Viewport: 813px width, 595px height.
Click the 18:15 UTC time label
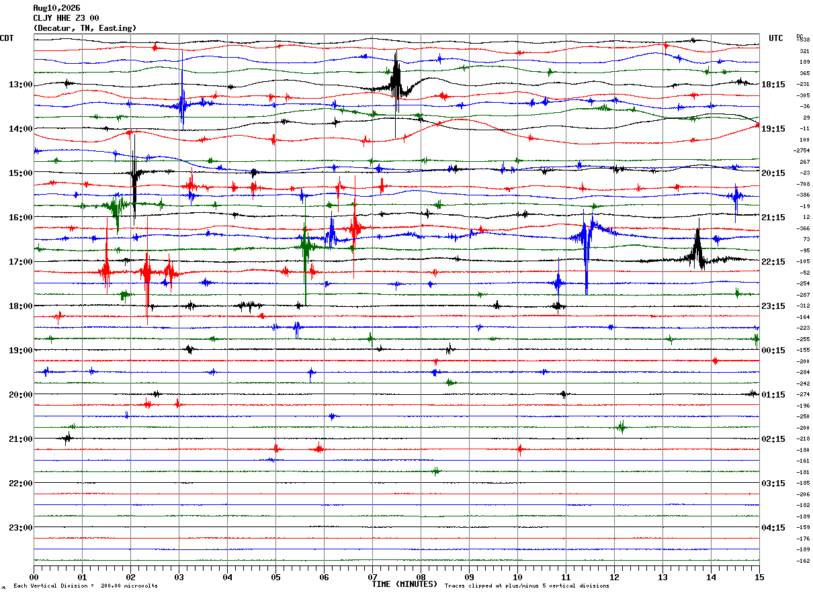coord(773,85)
